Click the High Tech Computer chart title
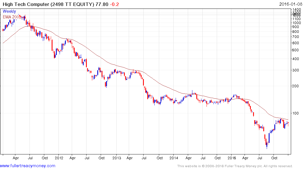The height and width of the screenshot is (170, 305). [x=48, y=4]
